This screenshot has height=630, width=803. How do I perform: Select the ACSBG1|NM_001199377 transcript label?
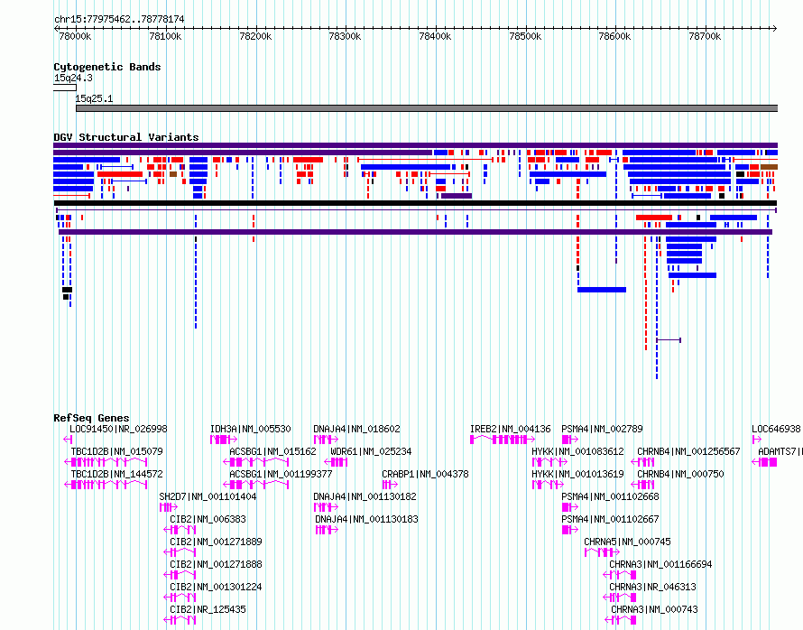[x=282, y=474]
